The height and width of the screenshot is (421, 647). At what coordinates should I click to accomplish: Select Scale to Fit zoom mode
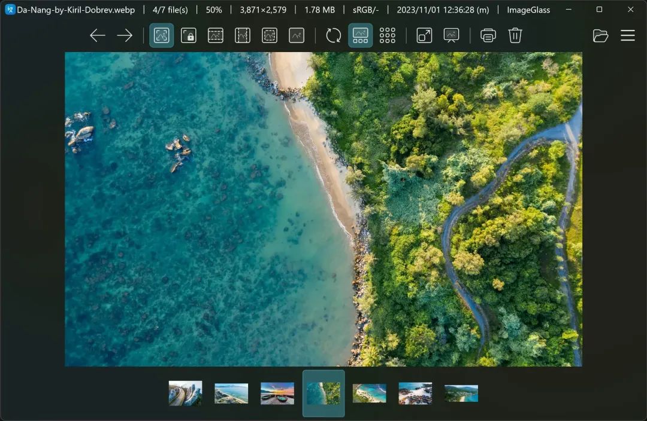click(270, 36)
